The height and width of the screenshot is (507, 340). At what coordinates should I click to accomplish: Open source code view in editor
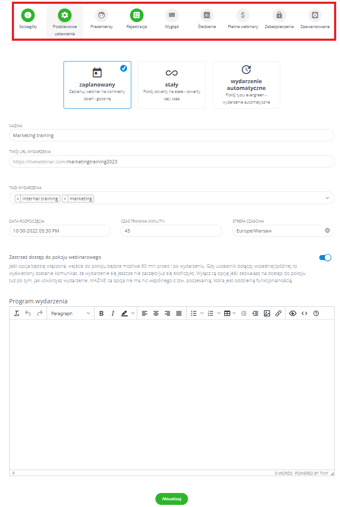click(304, 314)
